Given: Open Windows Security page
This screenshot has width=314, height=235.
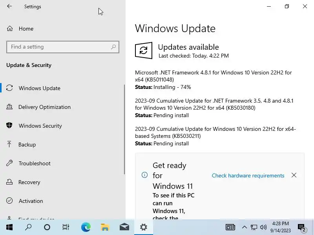Looking at the screenshot, I should pos(62,126).
